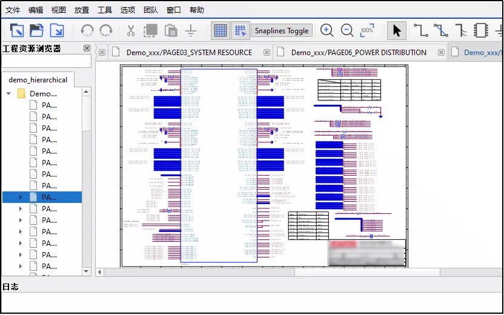
Task: Select the demo_hierarchical panel tab
Action: (38, 80)
